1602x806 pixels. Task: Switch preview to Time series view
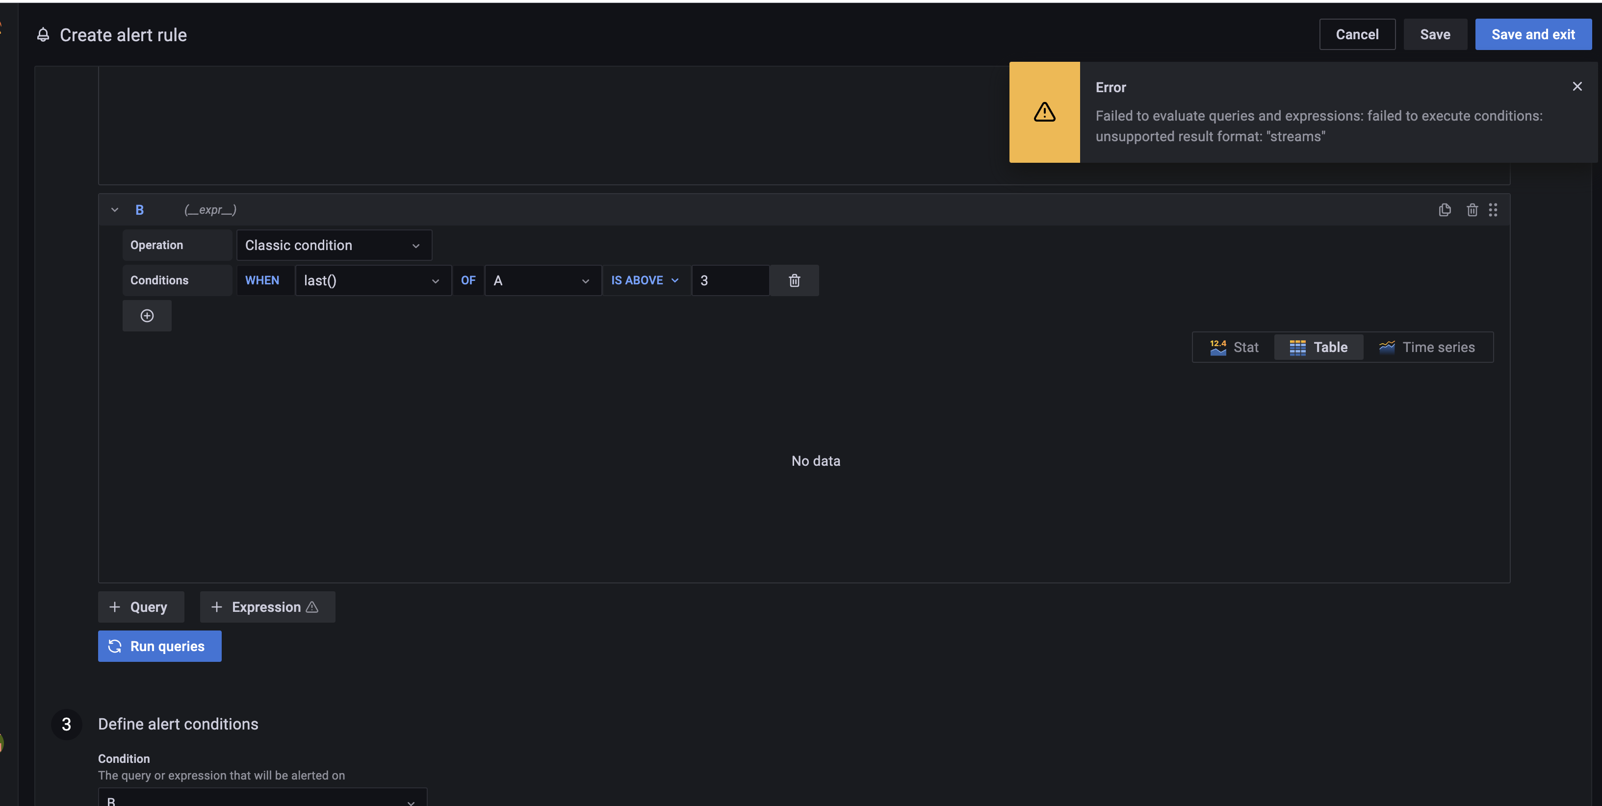[x=1428, y=347]
